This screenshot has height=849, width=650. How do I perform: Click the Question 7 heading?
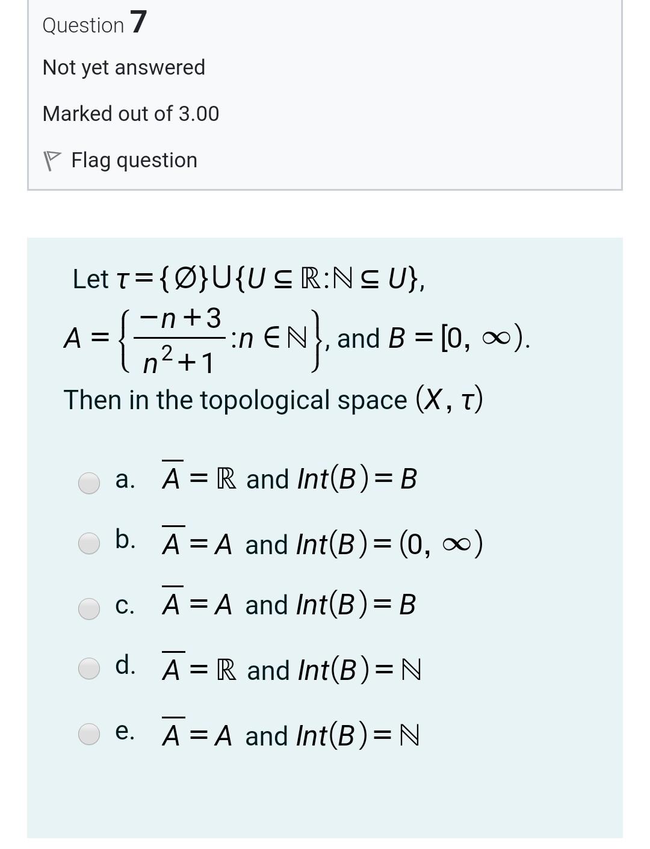click(x=94, y=23)
